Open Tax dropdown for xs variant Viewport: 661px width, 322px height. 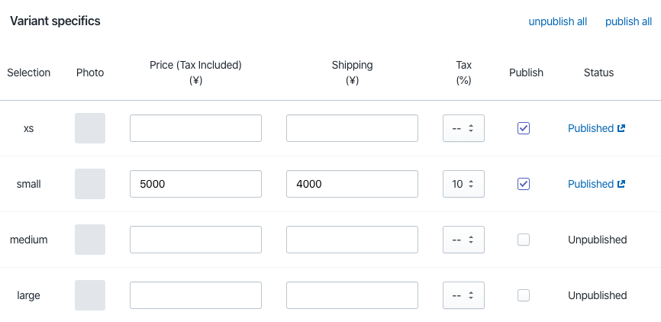(463, 128)
